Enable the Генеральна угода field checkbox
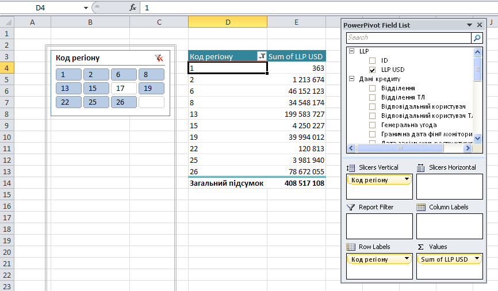 coord(372,125)
